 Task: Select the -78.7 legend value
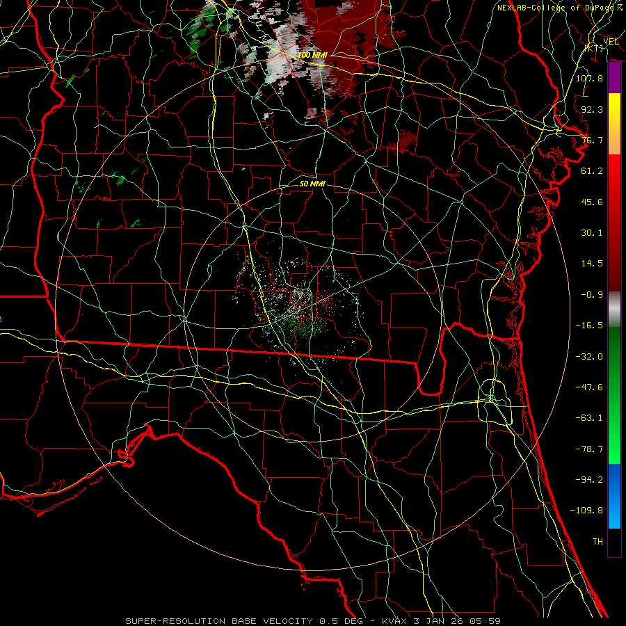589,449
